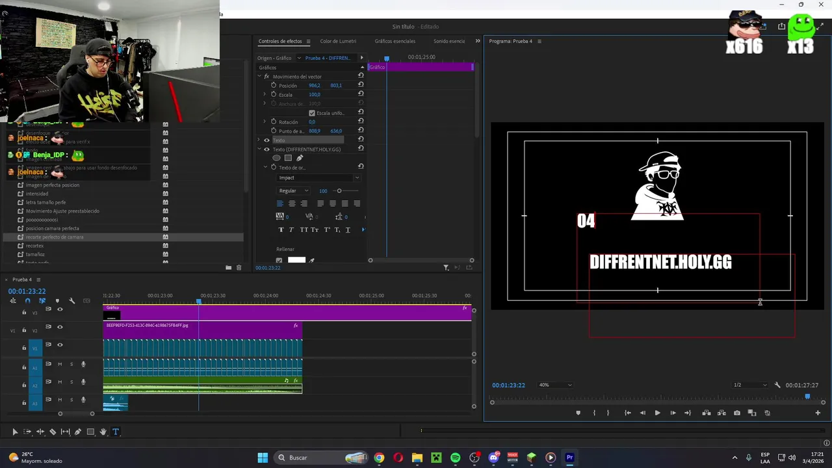Open Spotify from the taskbar

455,458
